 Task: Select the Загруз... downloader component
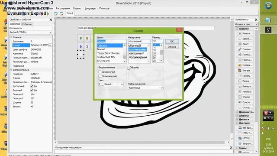coord(245,143)
